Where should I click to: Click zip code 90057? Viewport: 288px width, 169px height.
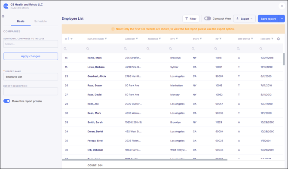coord(219,104)
